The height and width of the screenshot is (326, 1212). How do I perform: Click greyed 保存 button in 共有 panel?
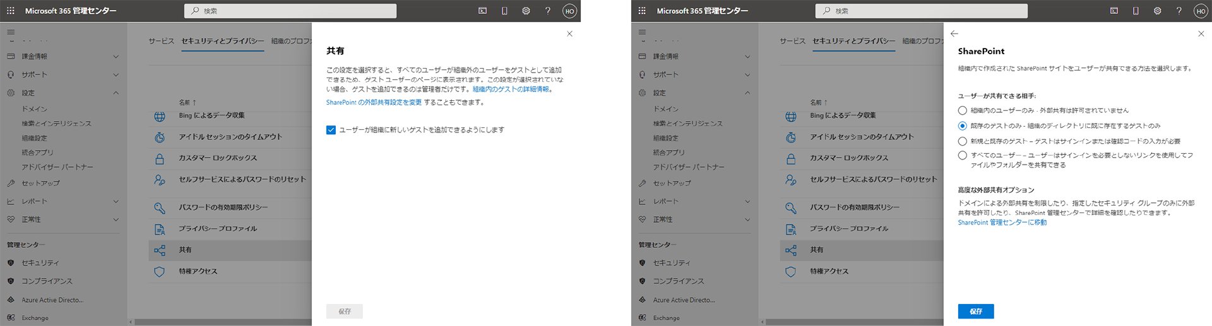pyautogui.click(x=344, y=311)
